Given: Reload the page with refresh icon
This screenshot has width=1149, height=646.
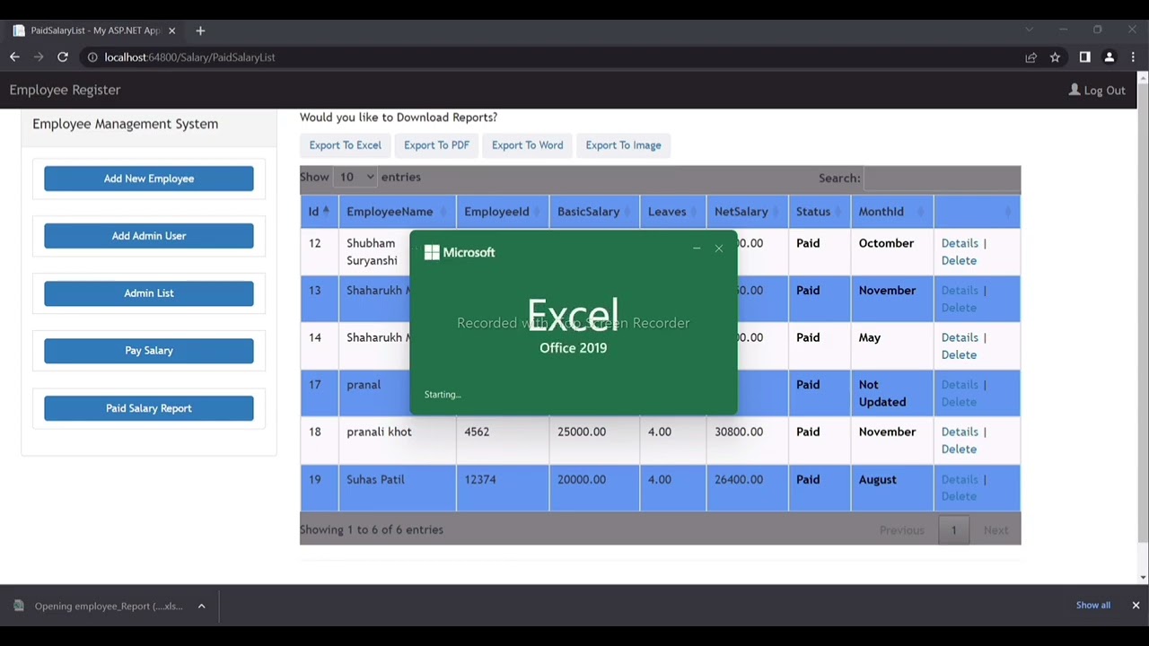Looking at the screenshot, I should pos(63,57).
